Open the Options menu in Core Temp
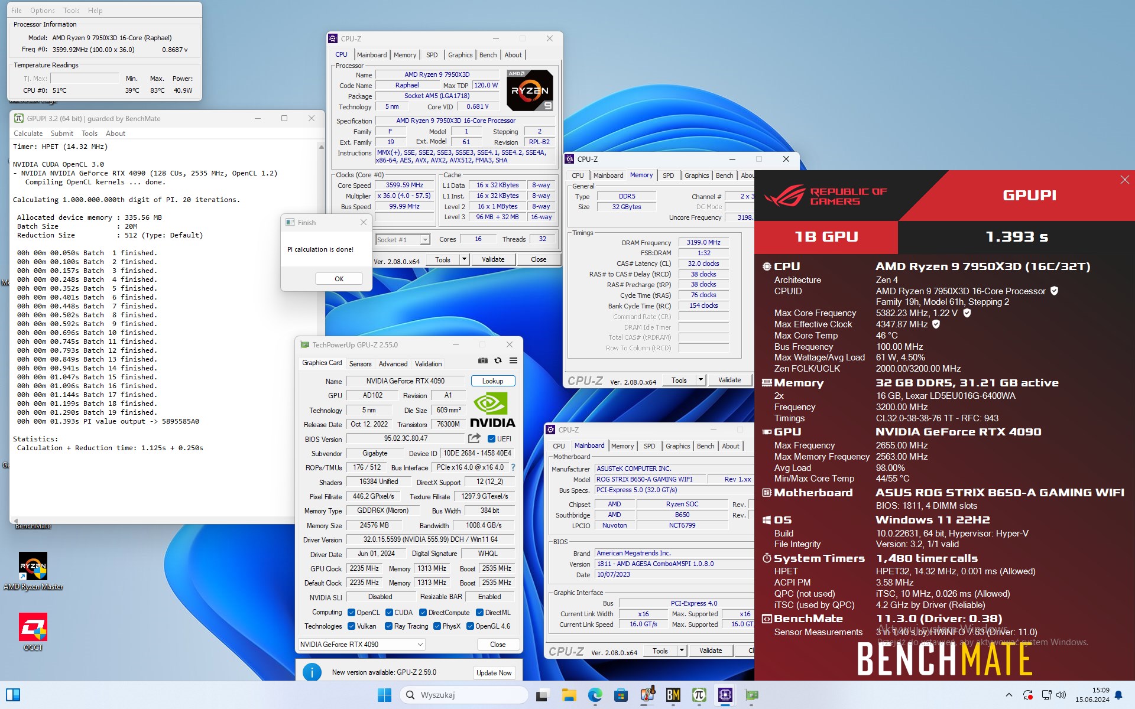 (x=43, y=11)
